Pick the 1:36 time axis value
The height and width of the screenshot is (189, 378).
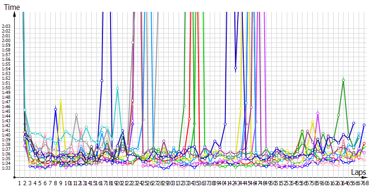click(x=6, y=154)
